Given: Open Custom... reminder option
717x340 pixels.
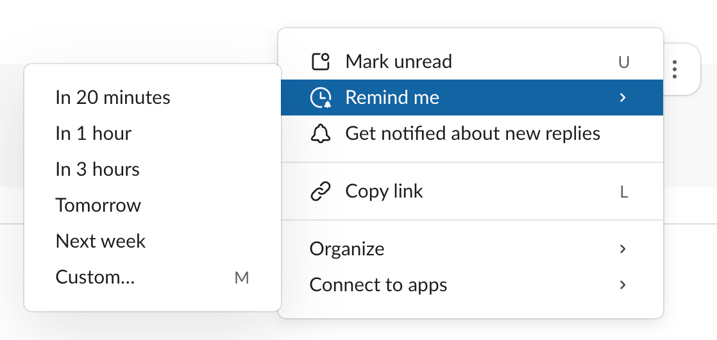Looking at the screenshot, I should (x=96, y=277).
